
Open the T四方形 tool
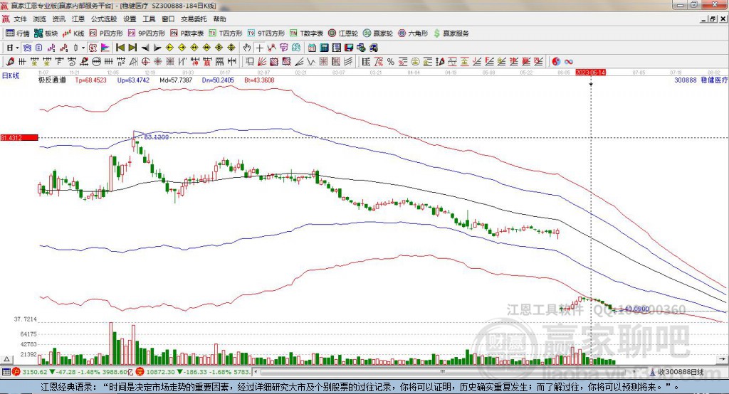(x=226, y=33)
